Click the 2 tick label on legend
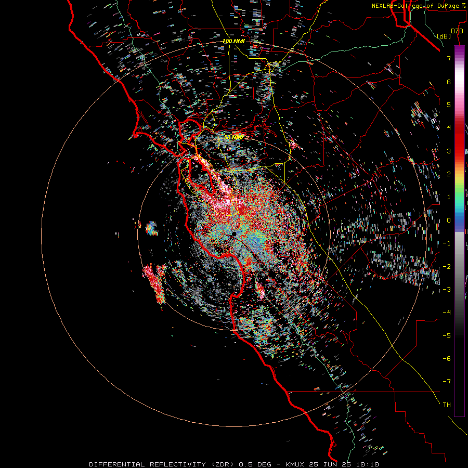 (x=449, y=174)
